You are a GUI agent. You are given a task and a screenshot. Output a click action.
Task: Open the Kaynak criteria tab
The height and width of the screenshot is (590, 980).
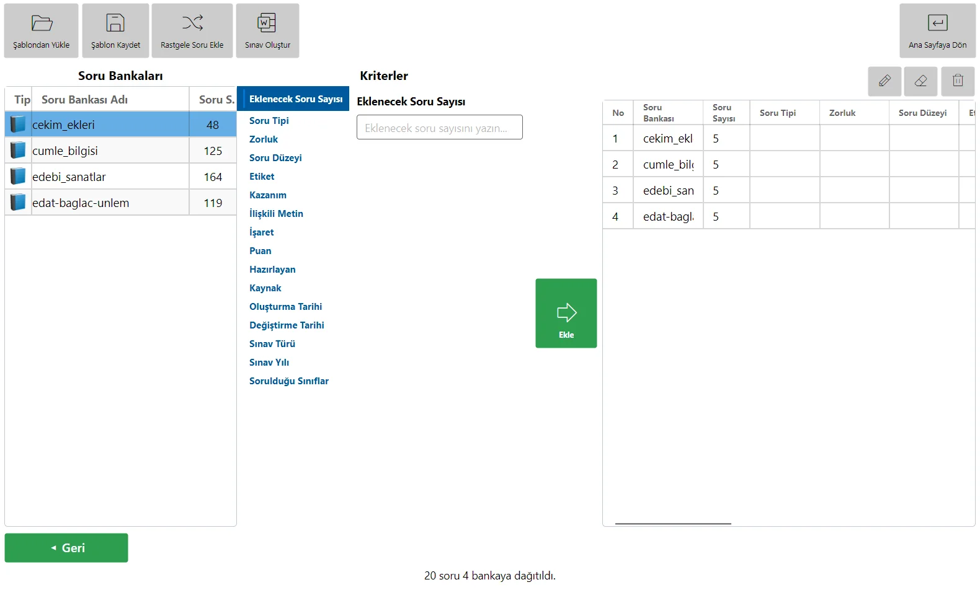(265, 288)
